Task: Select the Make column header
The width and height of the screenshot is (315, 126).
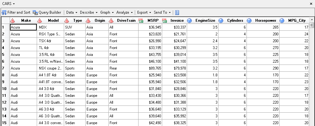Action: click(23, 20)
